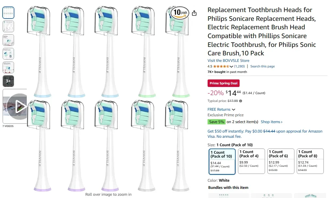330x198 pixels.
Task: Select the 1 Count (Pack of 6) option
Action: pyautogui.click(x=281, y=161)
